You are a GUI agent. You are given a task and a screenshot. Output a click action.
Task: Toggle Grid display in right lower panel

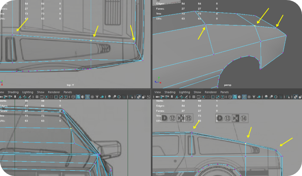194,97
